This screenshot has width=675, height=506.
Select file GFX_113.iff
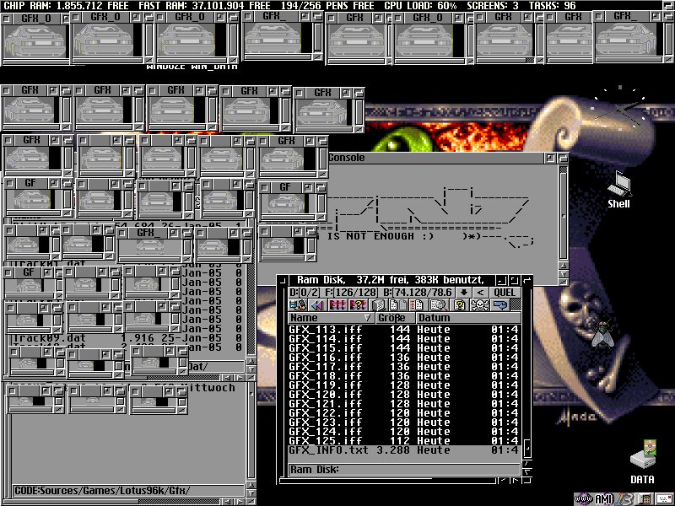pyautogui.click(x=404, y=330)
